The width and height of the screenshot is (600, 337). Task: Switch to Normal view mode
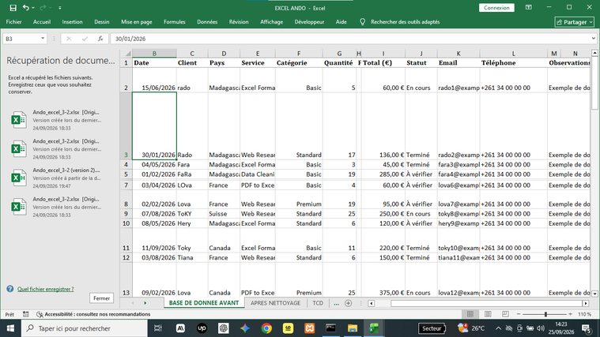pyautogui.click(x=470, y=314)
